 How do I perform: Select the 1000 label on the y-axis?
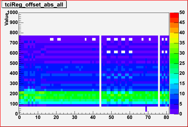click(x=12, y=13)
